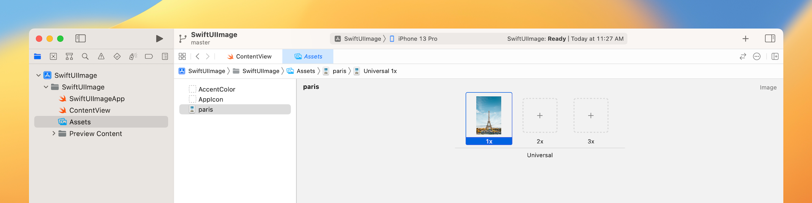
Task: Open the SwiftUIImage scheme selector
Action: click(358, 39)
